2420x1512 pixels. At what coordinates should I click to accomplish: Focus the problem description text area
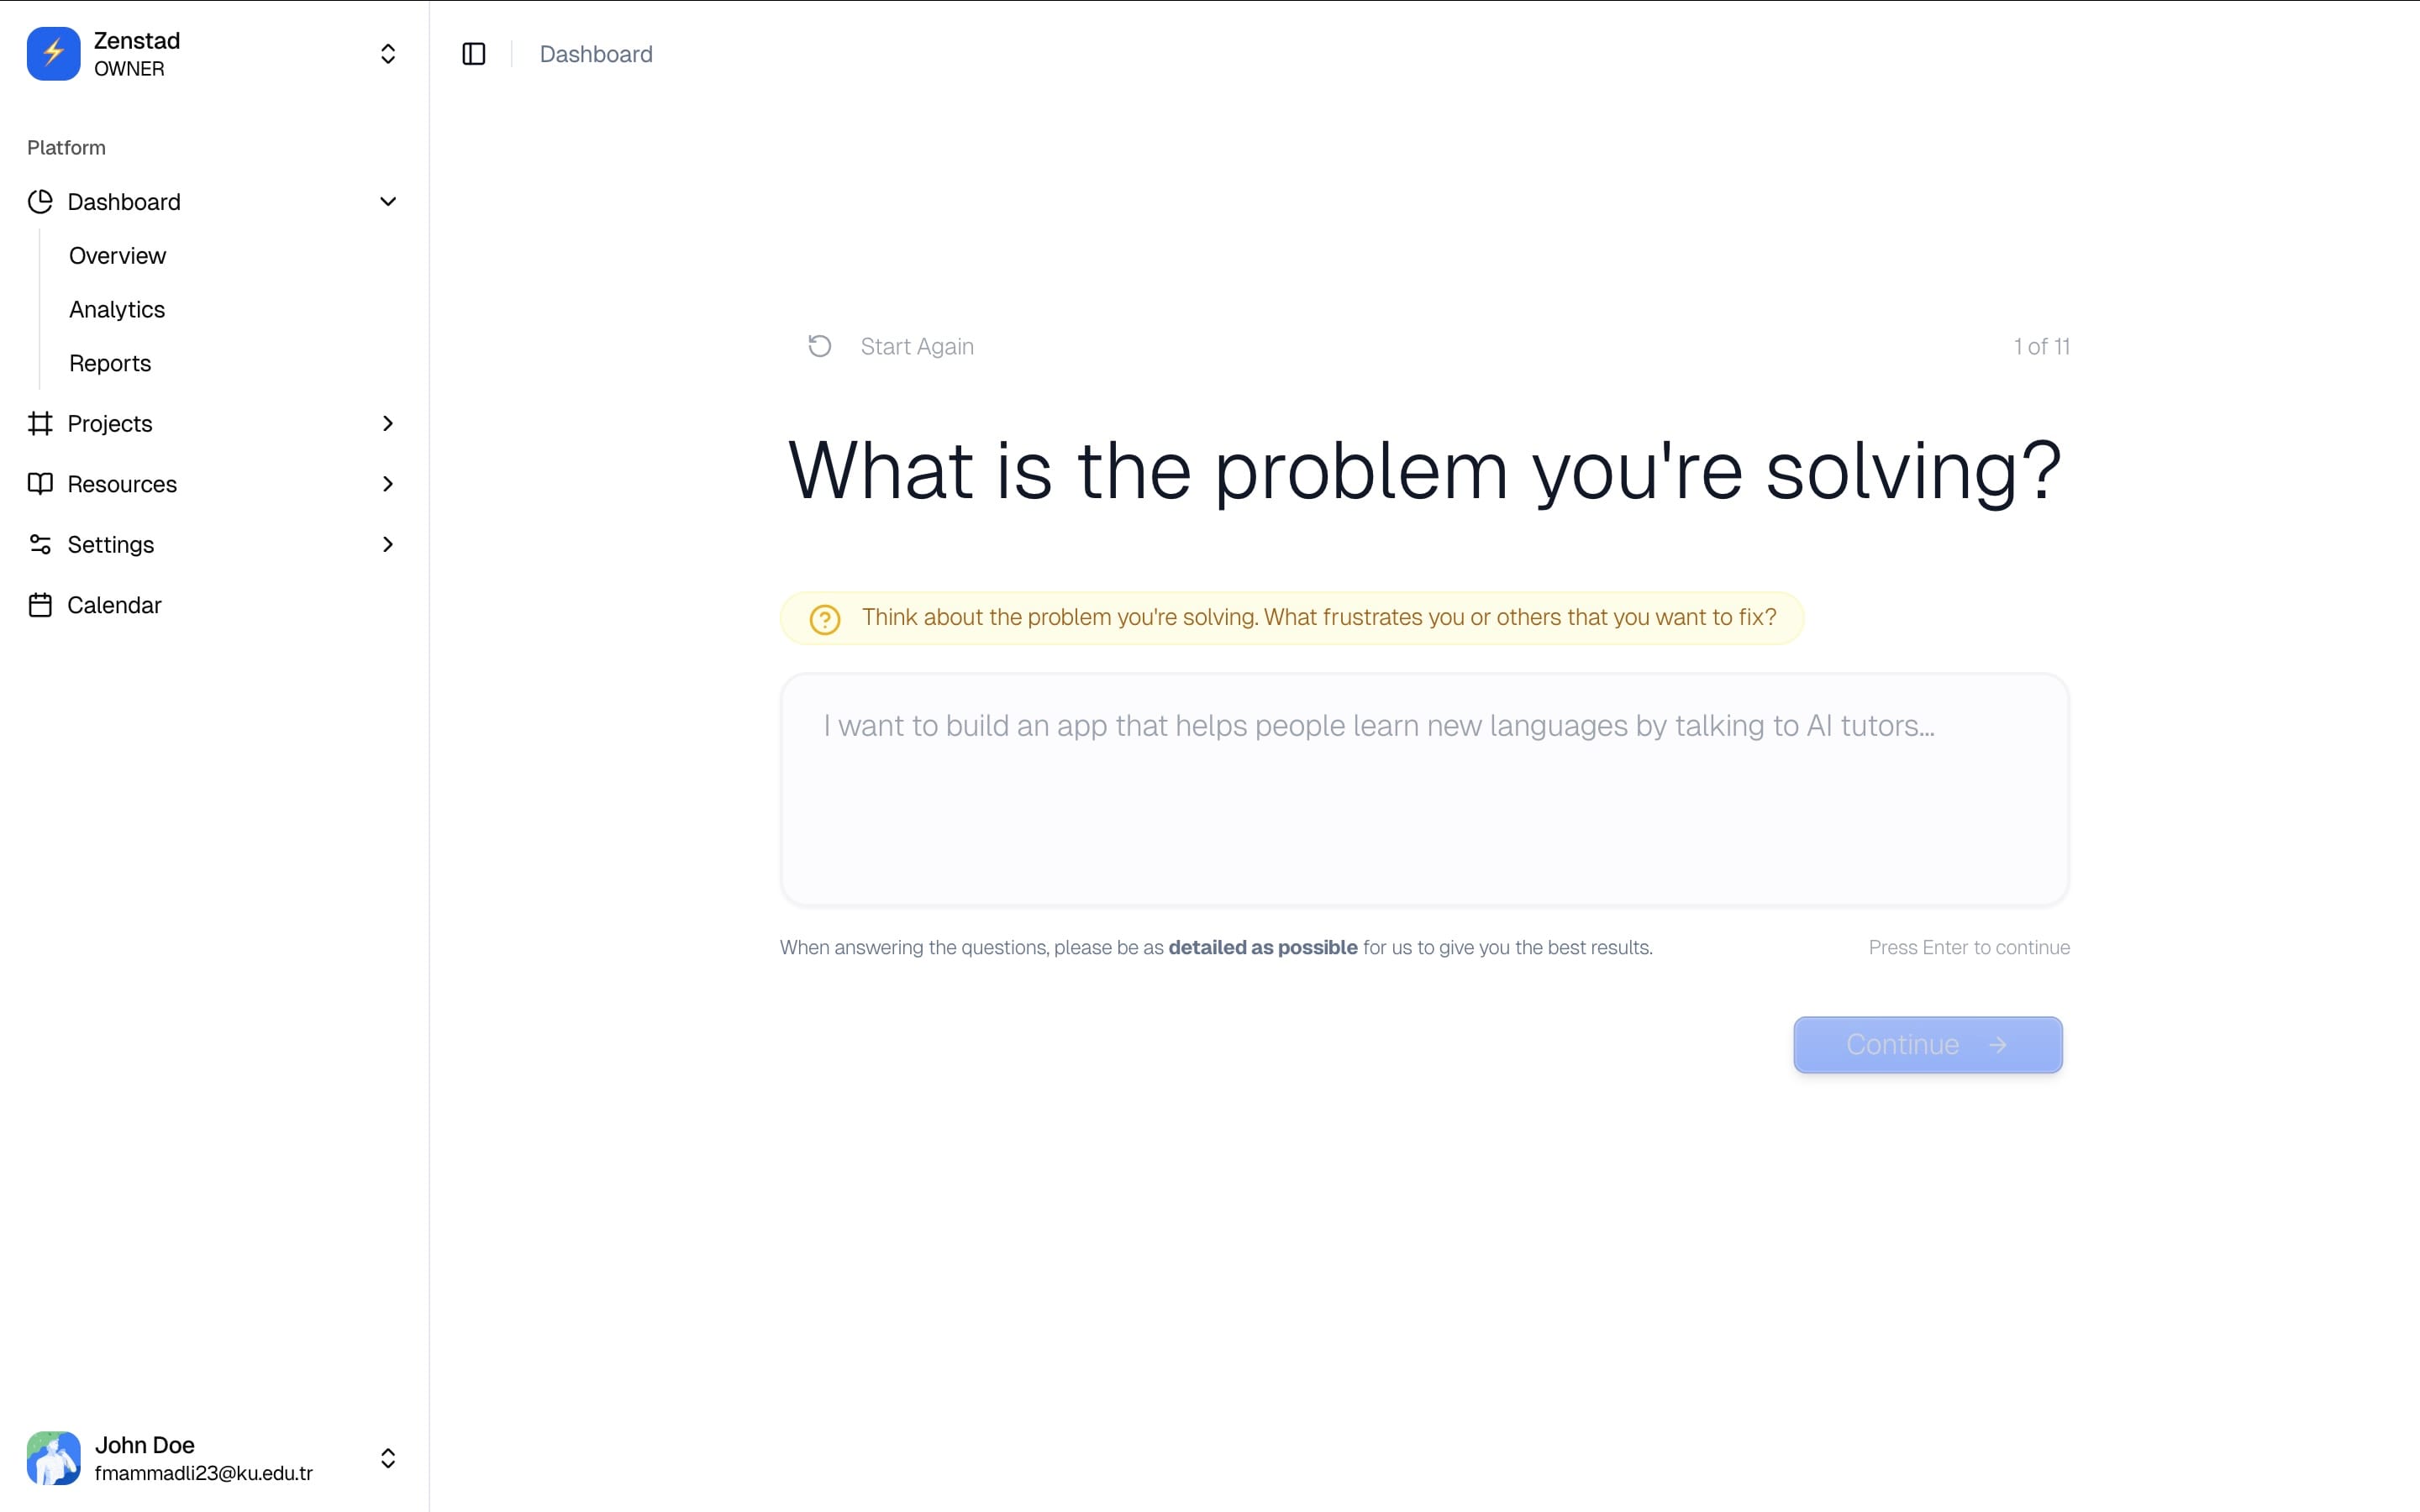coord(1424,790)
